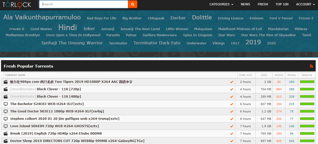Click the verified checkmark on The Bachelor row
The height and width of the screenshot is (144, 318).
click(x=232, y=104)
